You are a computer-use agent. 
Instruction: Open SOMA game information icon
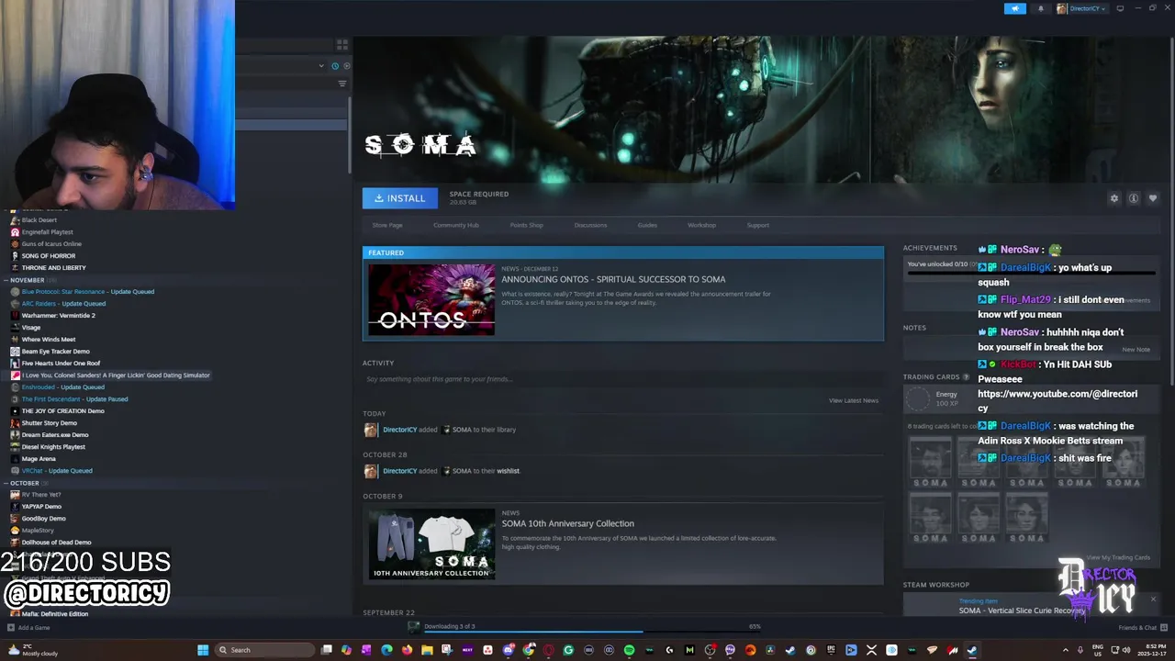pyautogui.click(x=1134, y=198)
